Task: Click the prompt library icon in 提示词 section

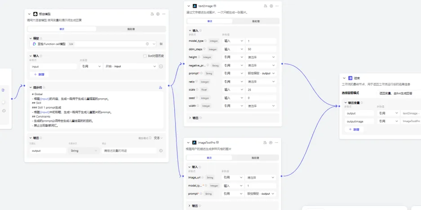Action: 160,87
